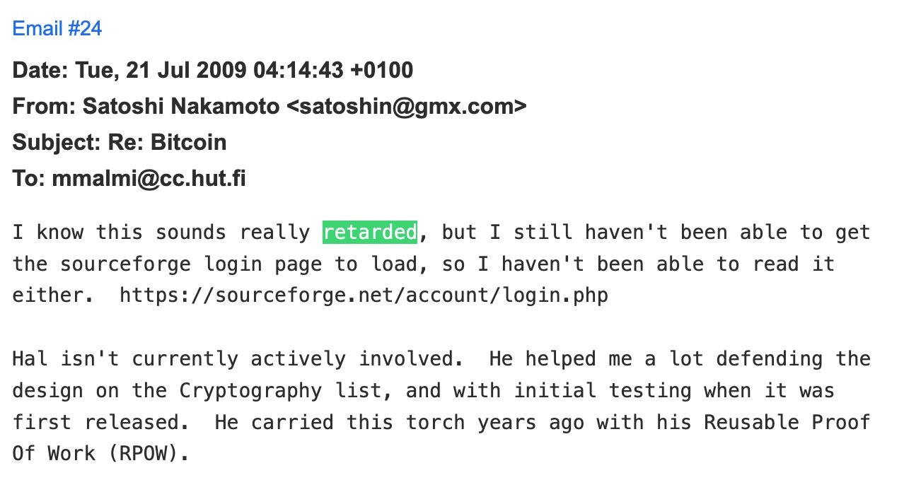Click the sourceforge.net/account/login.php URL
The width and height of the screenshot is (921, 492).
(364, 295)
